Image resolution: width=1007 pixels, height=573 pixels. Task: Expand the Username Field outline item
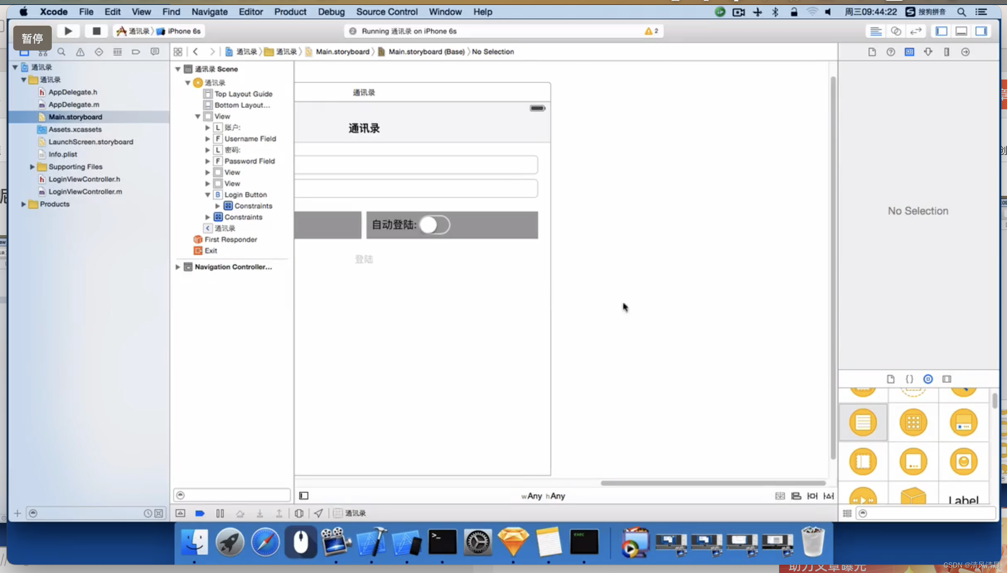pyautogui.click(x=208, y=139)
